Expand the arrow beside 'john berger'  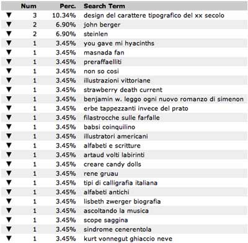tap(9, 24)
